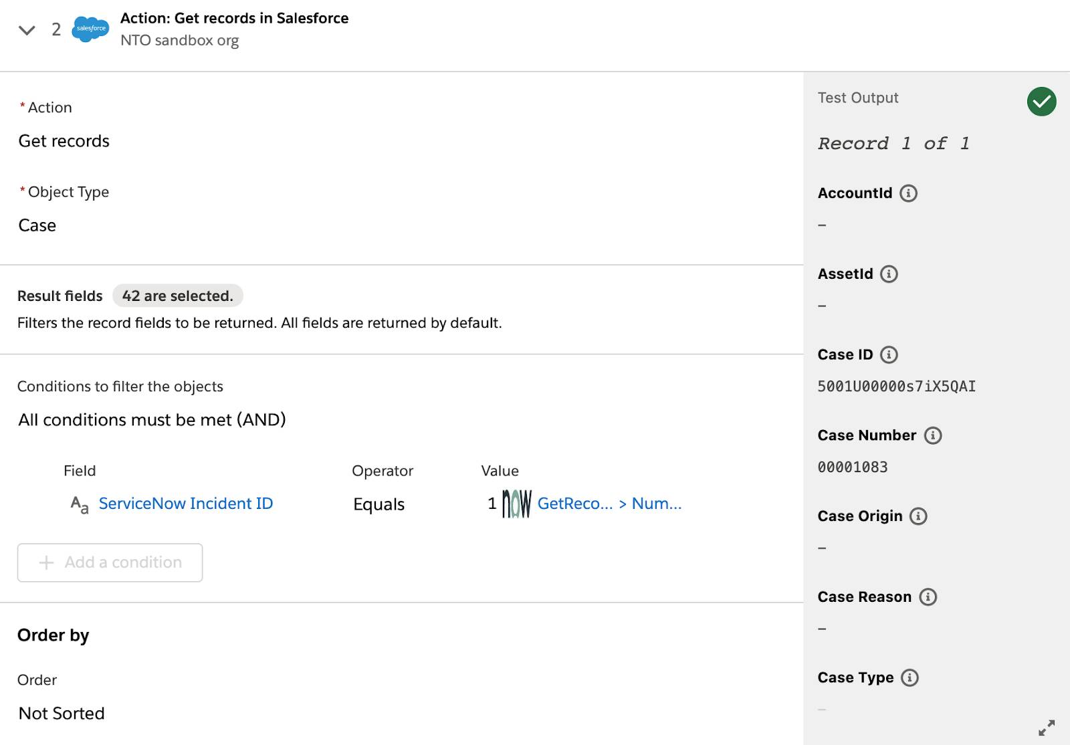The width and height of the screenshot is (1070, 745).
Task: Open the AssetId info icon
Action: pos(889,274)
